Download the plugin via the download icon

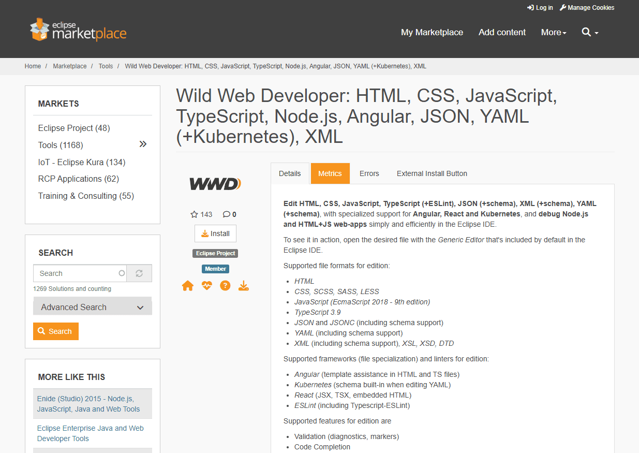tap(244, 285)
